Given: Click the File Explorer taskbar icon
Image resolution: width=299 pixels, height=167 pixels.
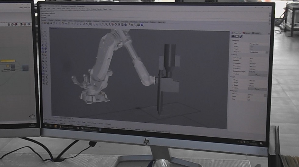Looking at the screenshot, I should 56,125.
